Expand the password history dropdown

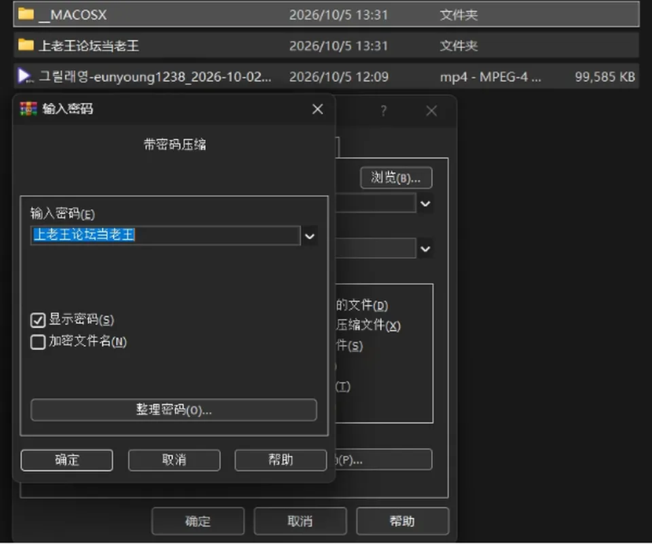click(x=310, y=236)
